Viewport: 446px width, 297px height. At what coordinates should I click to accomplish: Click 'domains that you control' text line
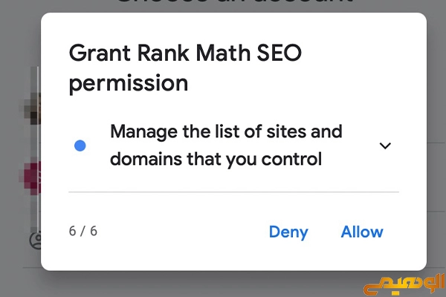[x=216, y=159]
